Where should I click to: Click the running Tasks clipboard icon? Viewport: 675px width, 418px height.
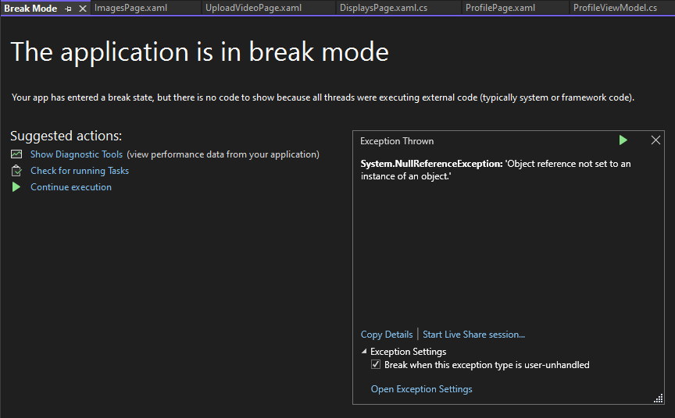16,171
